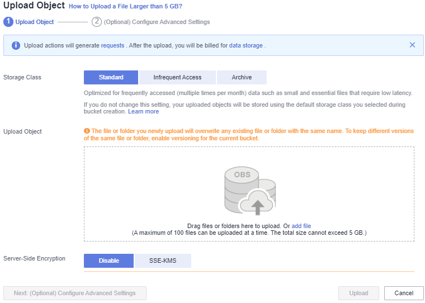The image size is (425, 303).
Task: Click Learn more about storage class
Action: [x=143, y=111]
